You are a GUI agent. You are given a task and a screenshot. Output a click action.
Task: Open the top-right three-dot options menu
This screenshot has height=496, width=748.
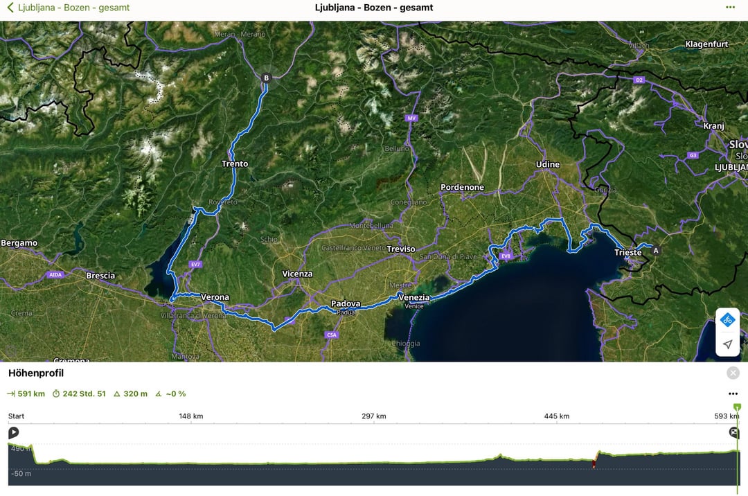point(730,8)
